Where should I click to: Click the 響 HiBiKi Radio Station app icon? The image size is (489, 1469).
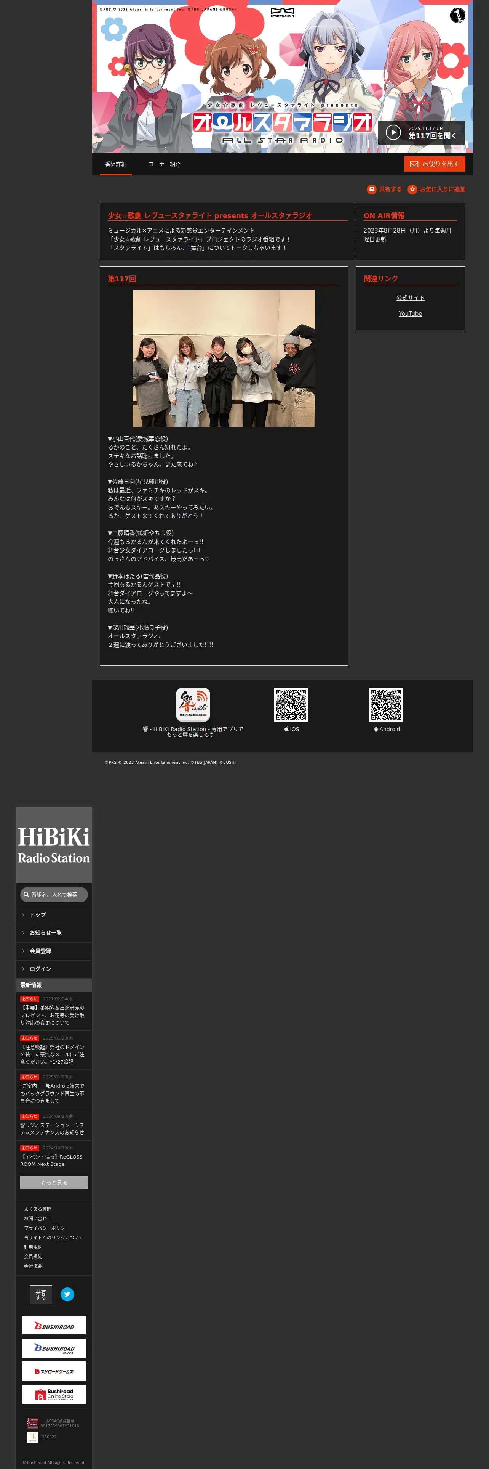coord(193,705)
